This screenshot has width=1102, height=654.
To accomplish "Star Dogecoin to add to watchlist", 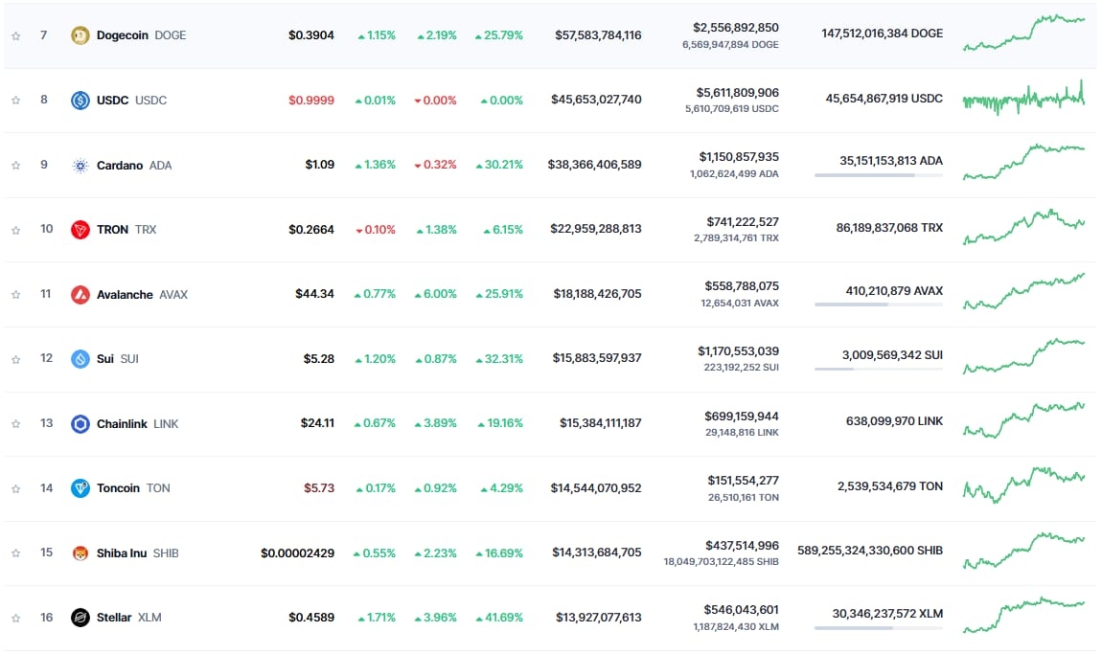I will coord(16,35).
